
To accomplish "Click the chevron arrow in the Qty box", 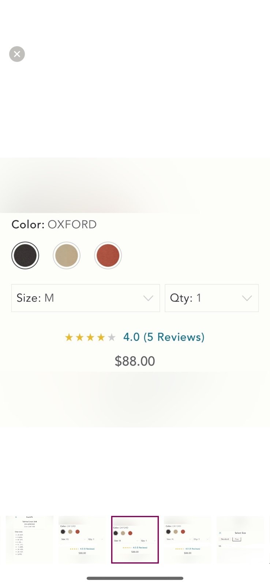I will point(247,298).
